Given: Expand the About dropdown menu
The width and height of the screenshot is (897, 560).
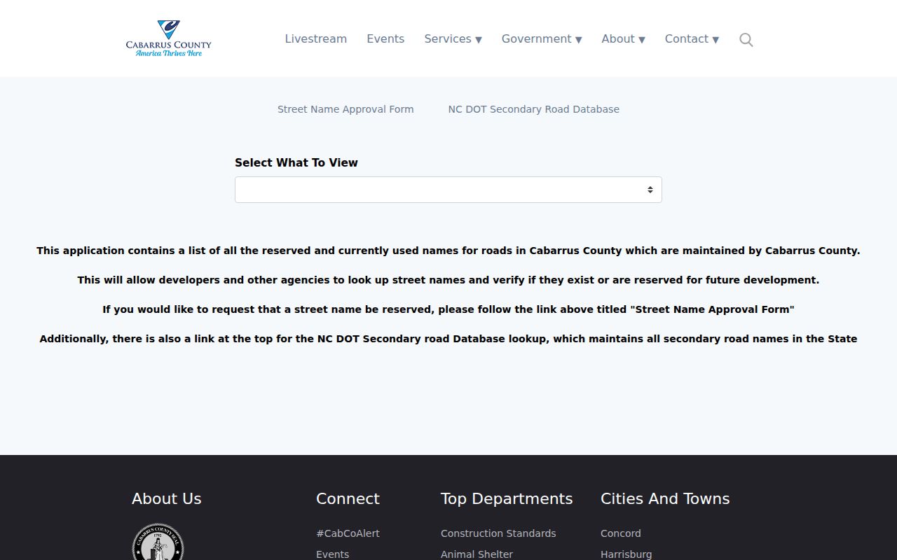Looking at the screenshot, I should point(623,38).
